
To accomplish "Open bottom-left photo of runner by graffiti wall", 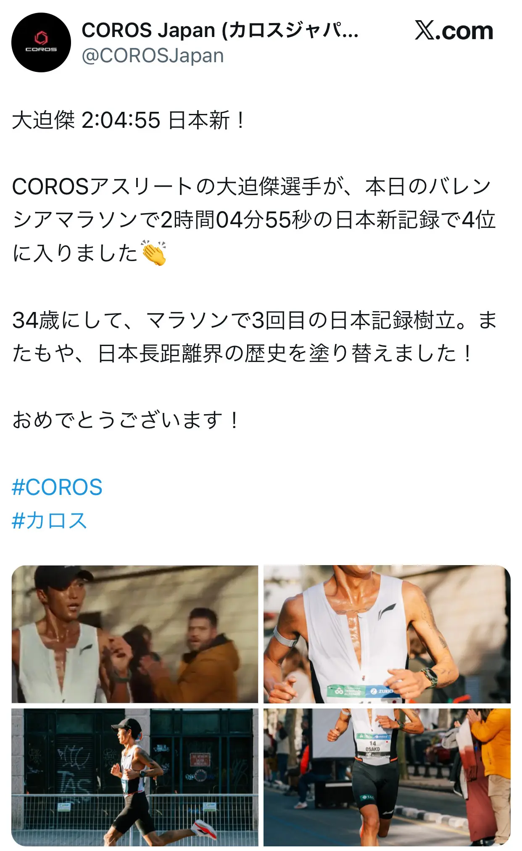I will 135,777.
